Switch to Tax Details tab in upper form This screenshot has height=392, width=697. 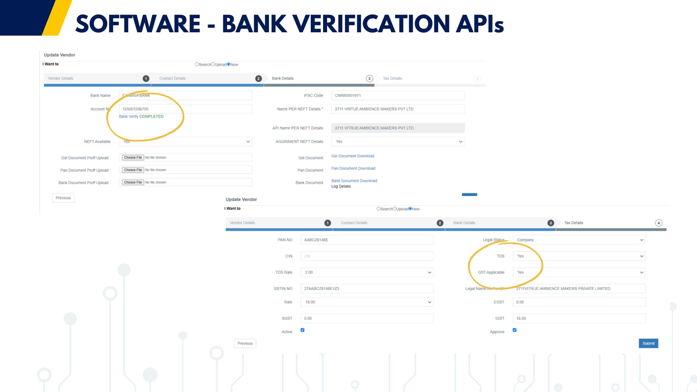pyautogui.click(x=392, y=78)
